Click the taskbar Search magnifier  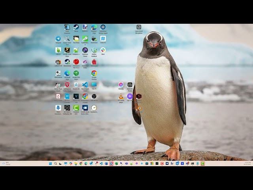(55, 163)
